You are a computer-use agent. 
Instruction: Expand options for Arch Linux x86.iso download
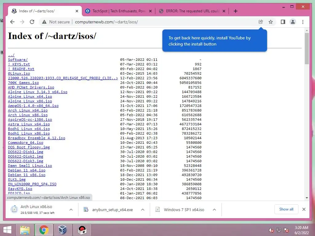(x=71, y=210)
